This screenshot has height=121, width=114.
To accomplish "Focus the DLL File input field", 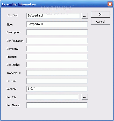I will 53,16.
